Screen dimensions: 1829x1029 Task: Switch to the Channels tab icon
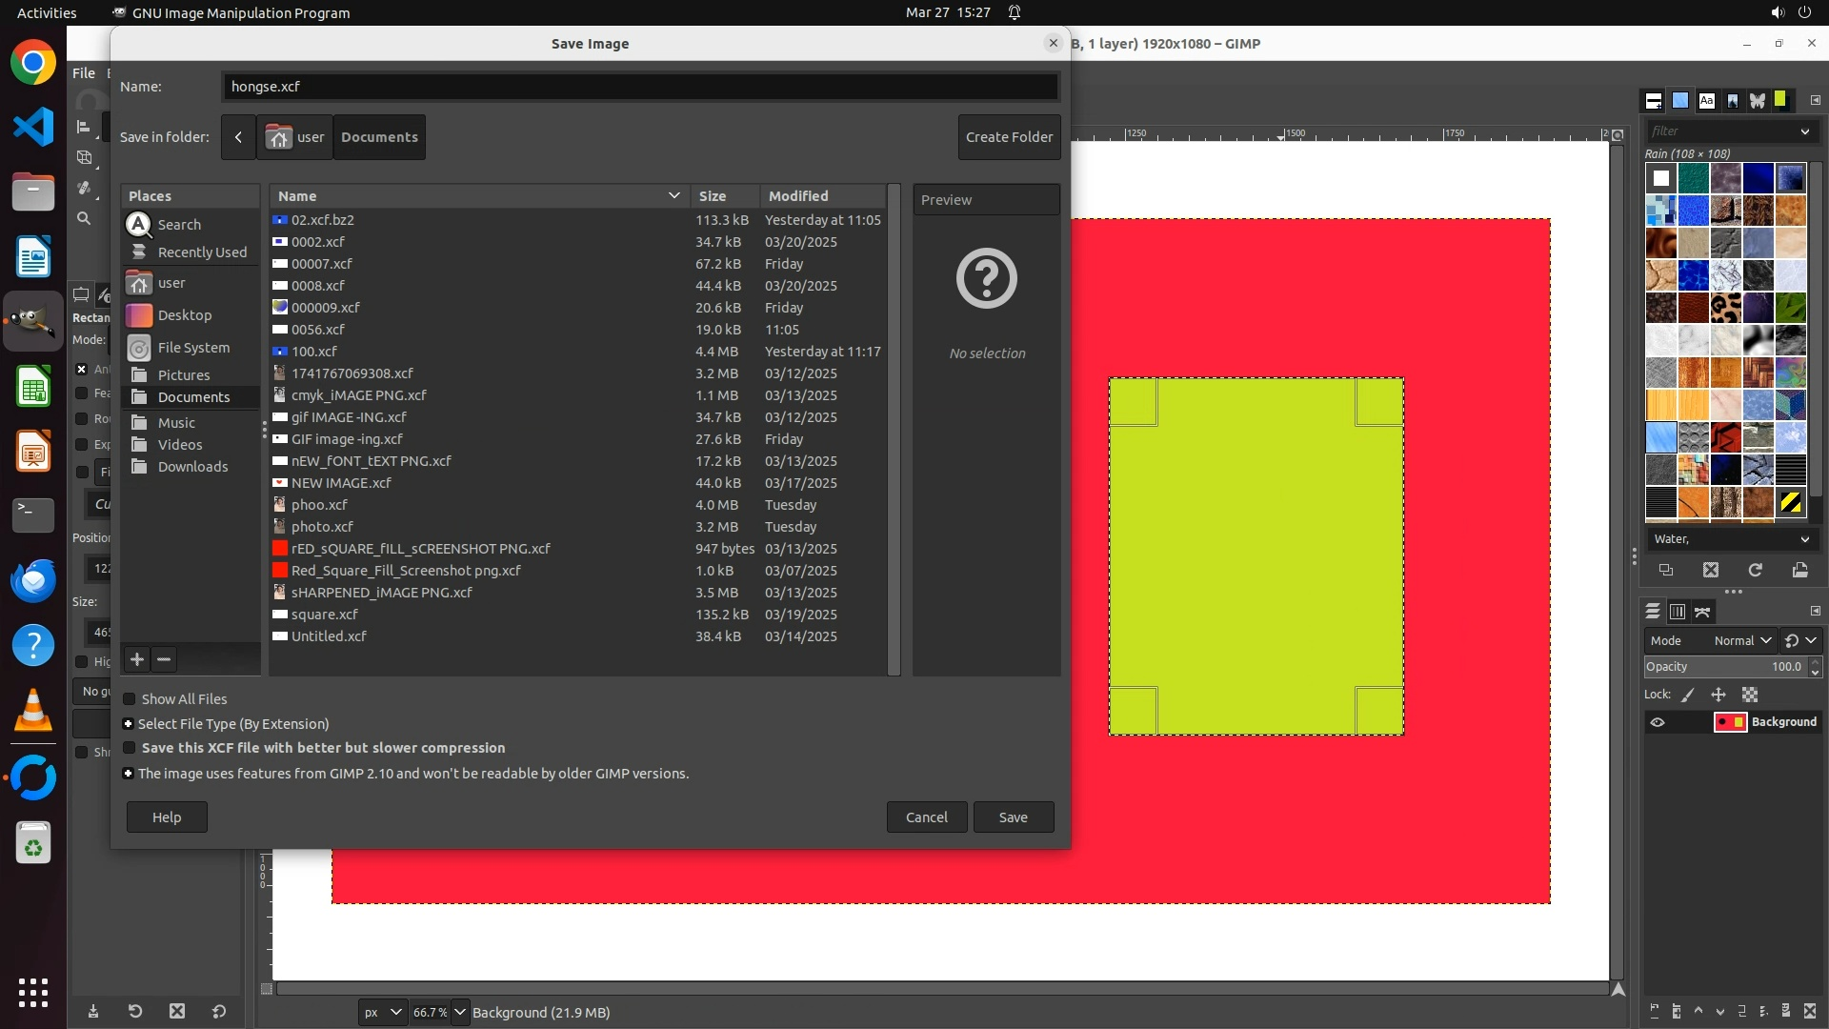tap(1678, 612)
